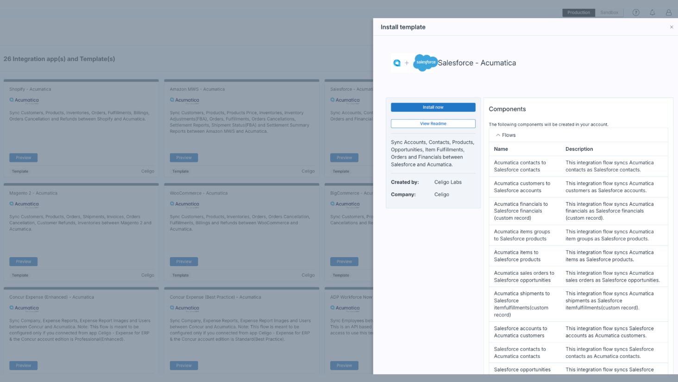This screenshot has height=382, width=678.
Task: Click 'Amazon MWS - Acumatica' card title
Action: coord(197,89)
